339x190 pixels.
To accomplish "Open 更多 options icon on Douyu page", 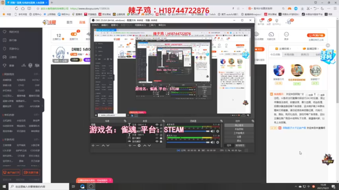I will point(286,36).
